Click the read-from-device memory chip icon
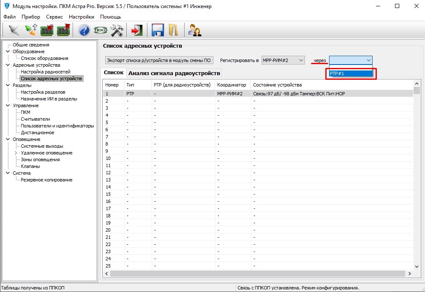The height and width of the screenshot is (292, 425). tap(47, 30)
